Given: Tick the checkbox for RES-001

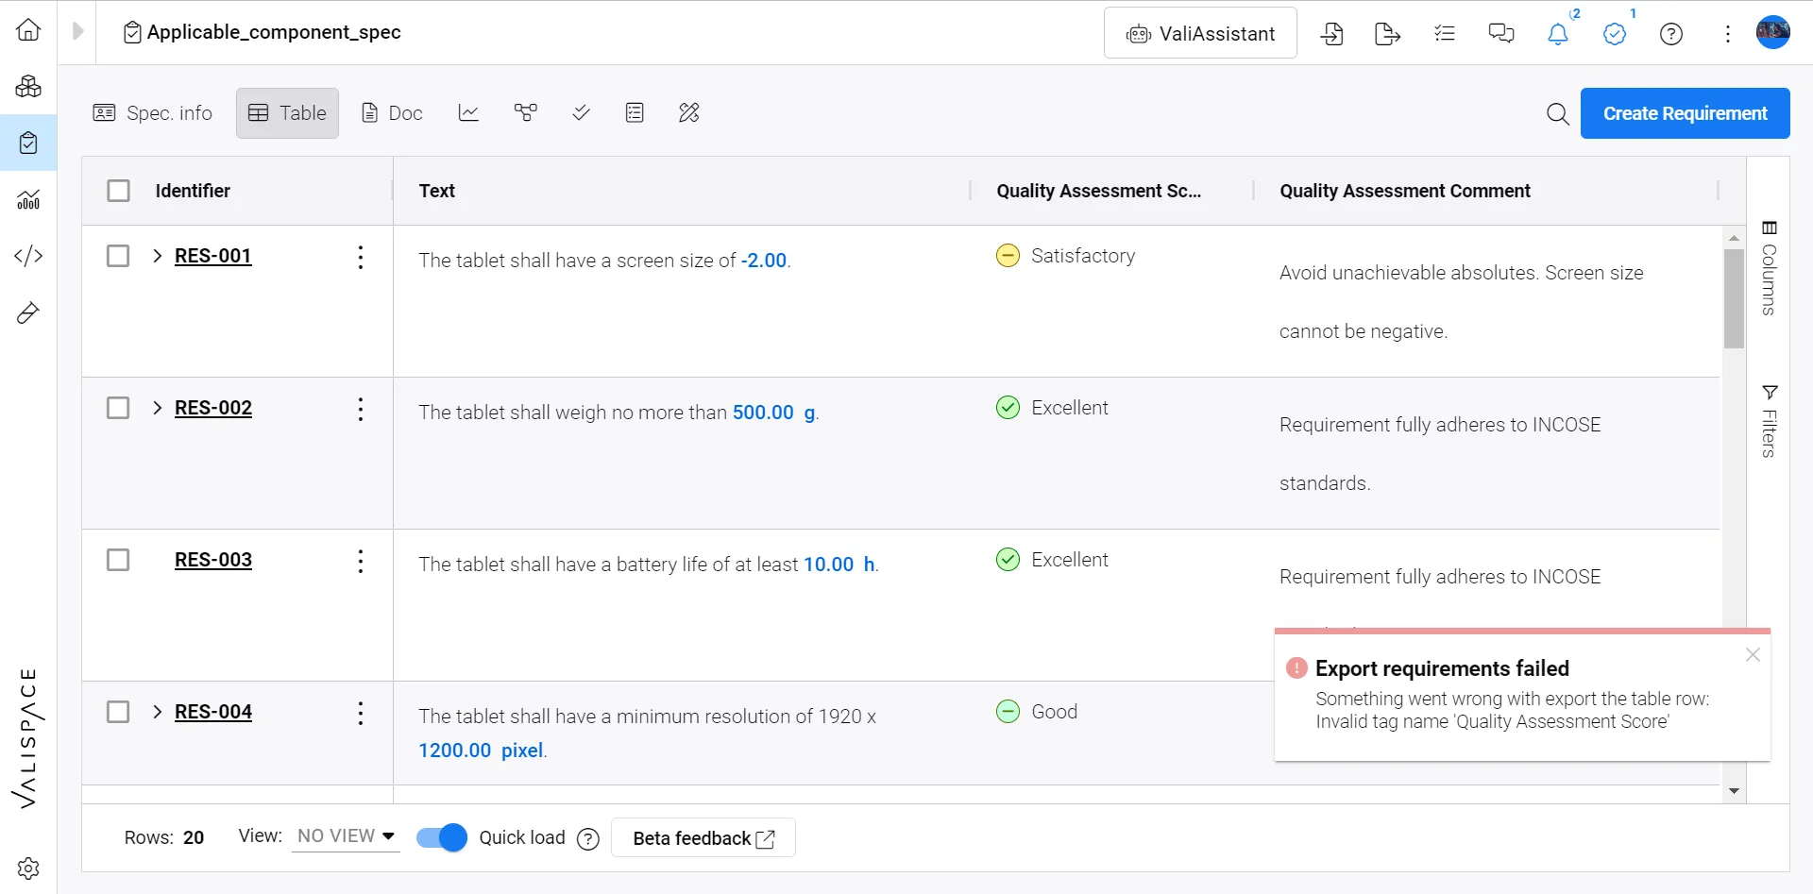Looking at the screenshot, I should coord(118,256).
